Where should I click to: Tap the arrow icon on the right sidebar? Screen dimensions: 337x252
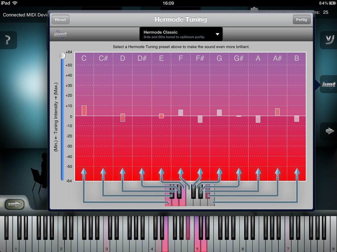coord(329,131)
